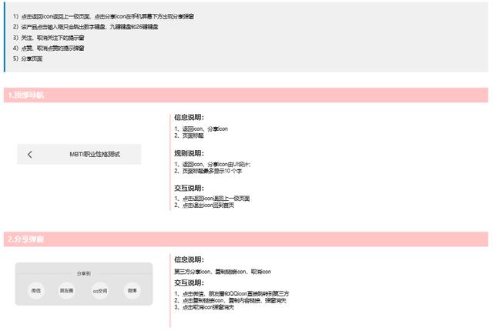
Task: Click the '规则说明:' heading
Action: [x=189, y=153]
